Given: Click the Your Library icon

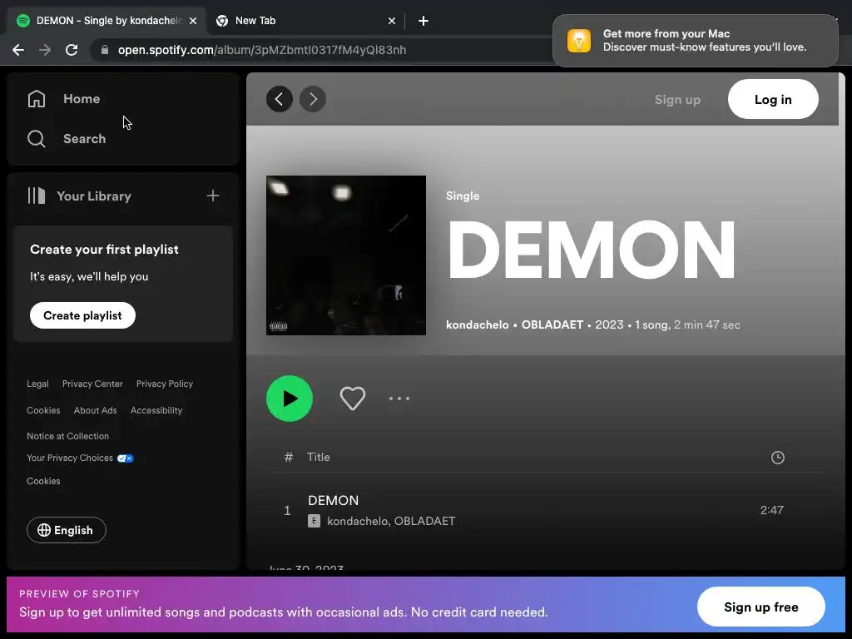Looking at the screenshot, I should click(37, 196).
